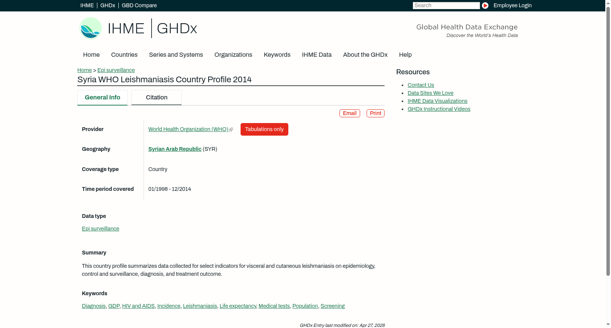Click the IHME leaf logo icon
611x328 pixels.
[x=91, y=28]
